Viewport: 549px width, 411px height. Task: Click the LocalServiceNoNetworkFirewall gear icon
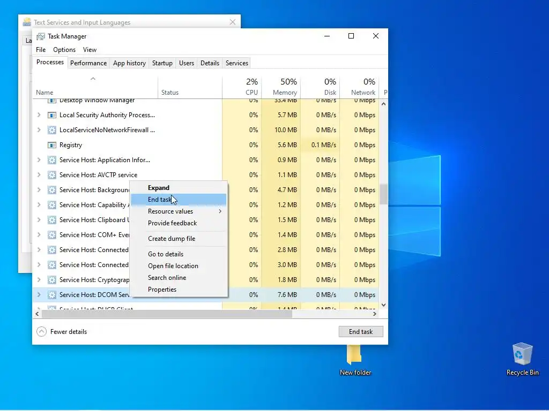click(52, 130)
